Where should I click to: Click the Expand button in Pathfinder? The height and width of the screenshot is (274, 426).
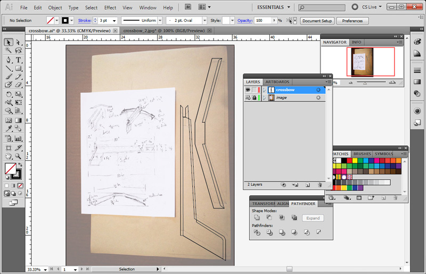(x=313, y=218)
